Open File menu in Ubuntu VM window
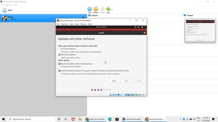 pos(58,24)
